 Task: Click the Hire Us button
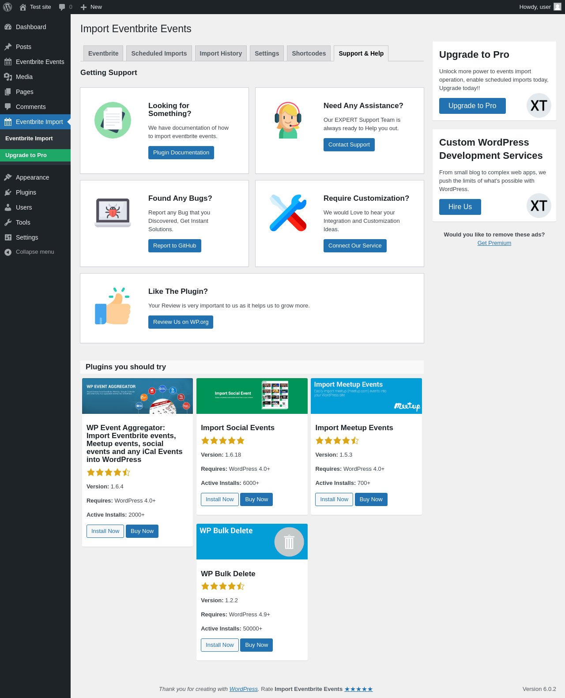click(460, 207)
